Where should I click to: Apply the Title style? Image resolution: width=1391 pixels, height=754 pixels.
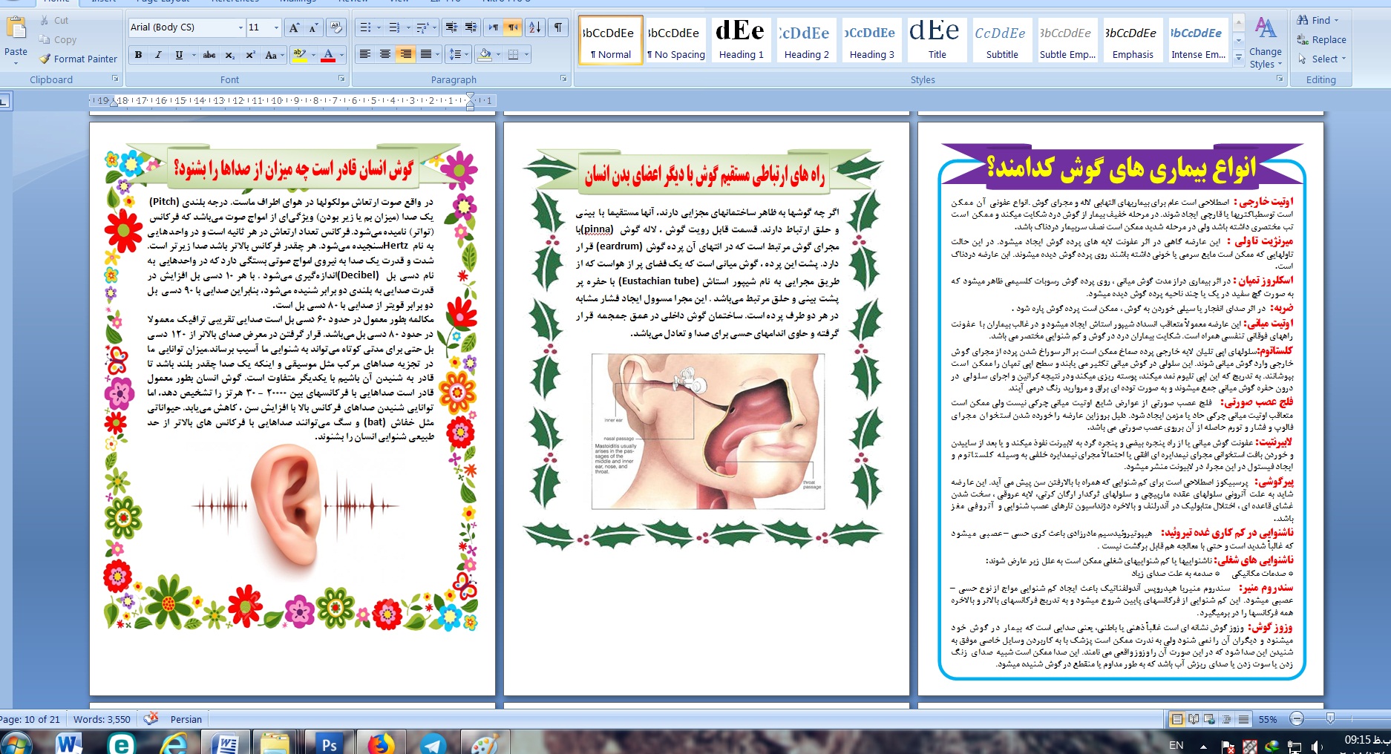click(x=937, y=39)
